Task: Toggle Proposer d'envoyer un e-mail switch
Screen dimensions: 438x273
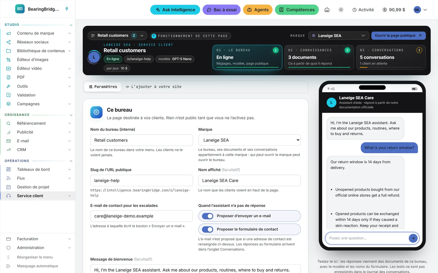Action: point(208,216)
